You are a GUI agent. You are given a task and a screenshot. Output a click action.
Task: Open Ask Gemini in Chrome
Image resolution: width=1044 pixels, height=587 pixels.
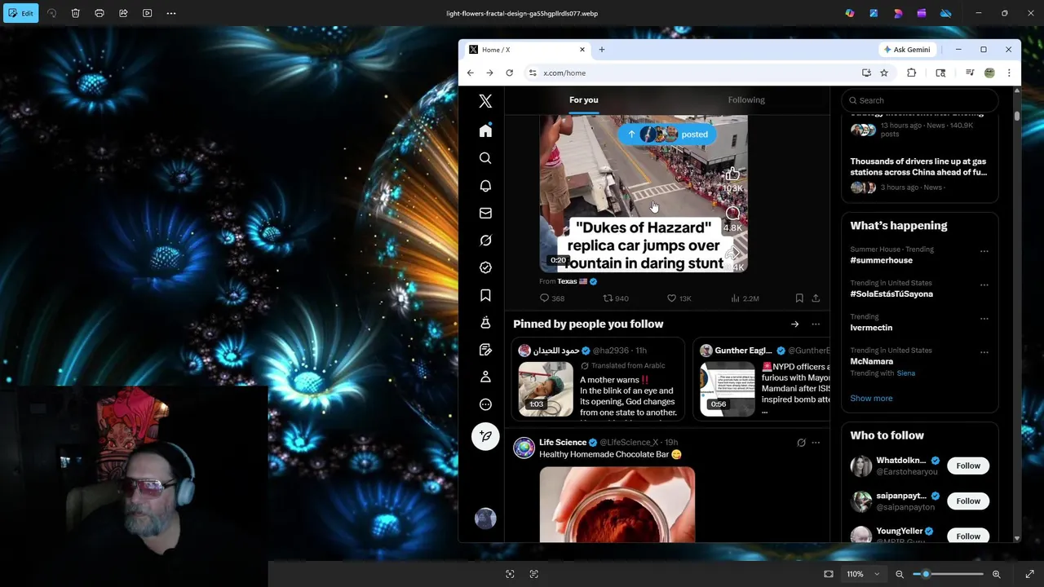tap(907, 50)
